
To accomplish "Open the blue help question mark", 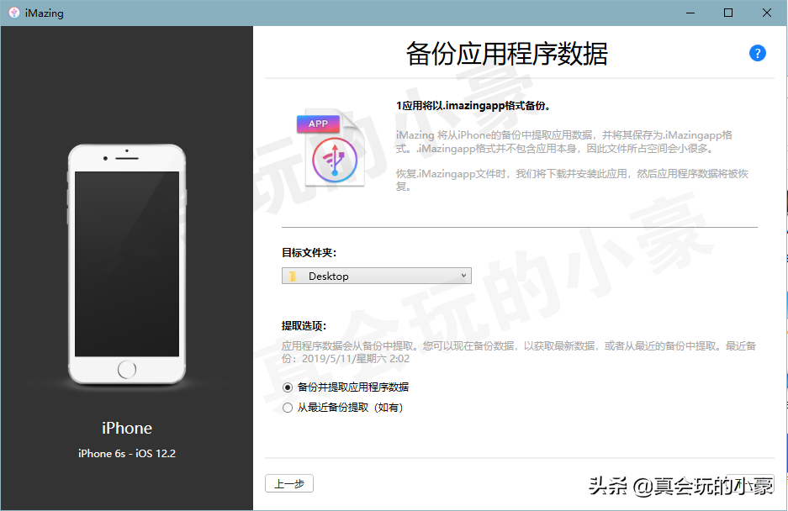I will [x=758, y=53].
